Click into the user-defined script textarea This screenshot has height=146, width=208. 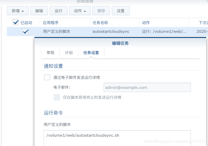(117, 138)
